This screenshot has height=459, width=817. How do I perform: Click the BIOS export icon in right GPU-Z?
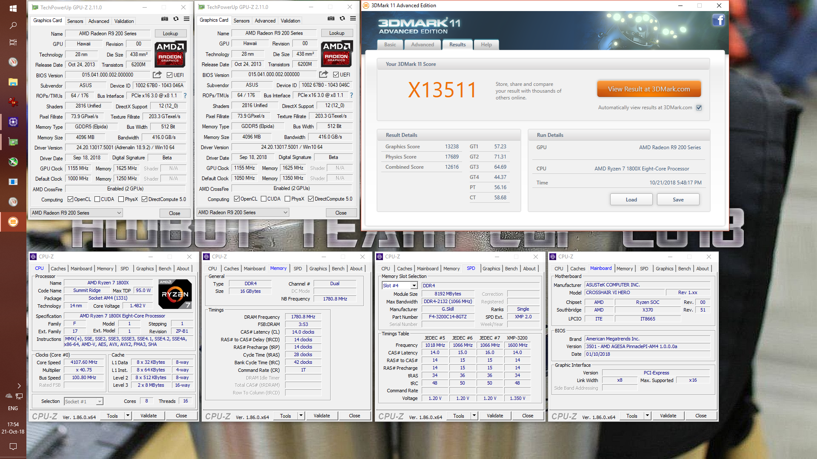323,74
